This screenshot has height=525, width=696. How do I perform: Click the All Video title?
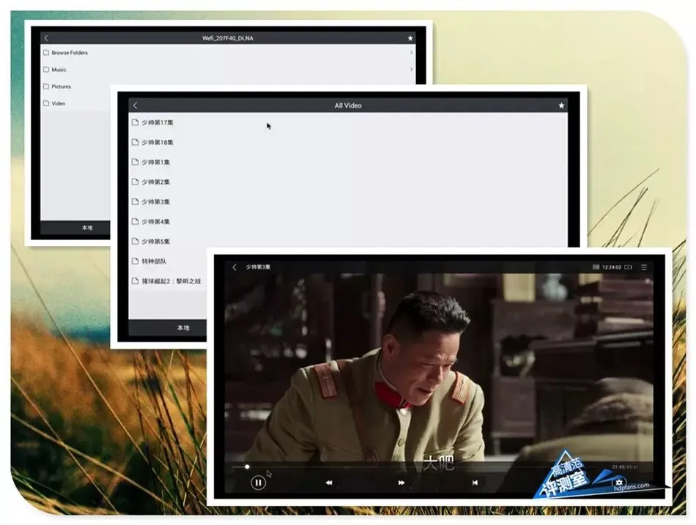[348, 105]
